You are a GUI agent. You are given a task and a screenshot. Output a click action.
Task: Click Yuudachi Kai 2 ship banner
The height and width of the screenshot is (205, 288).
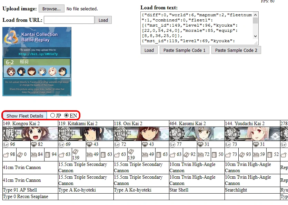point(252,134)
